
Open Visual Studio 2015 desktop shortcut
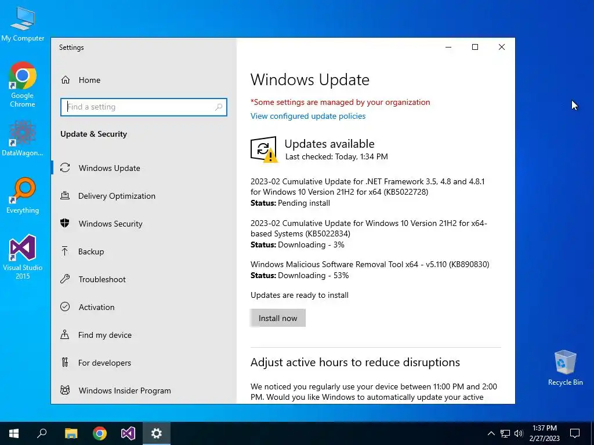[x=23, y=257]
